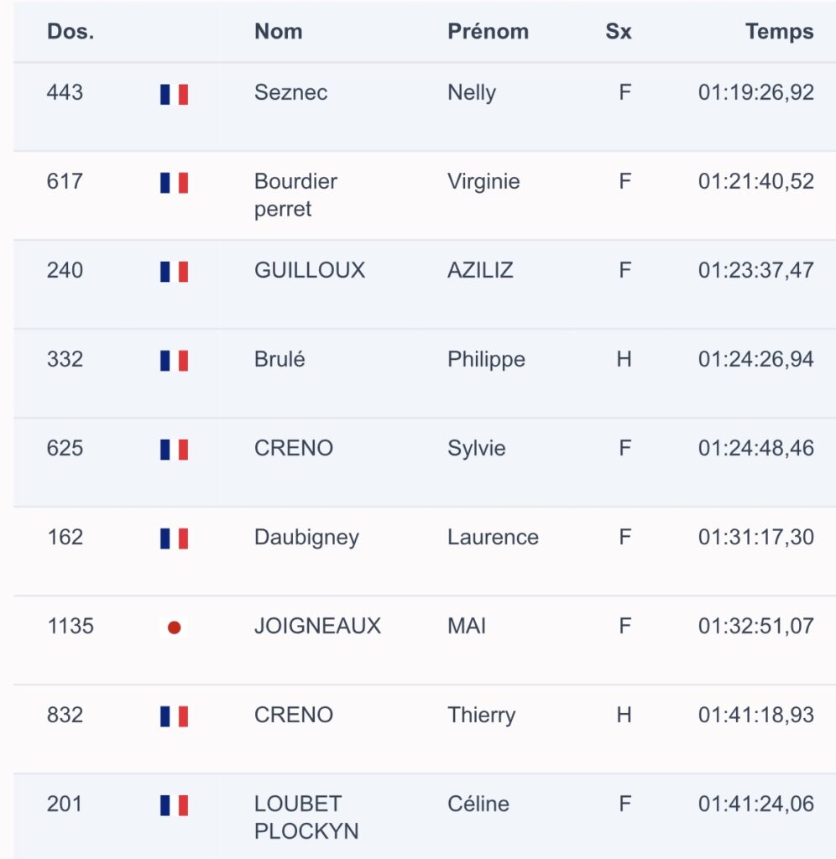
Task: Select bib number 1135
Action: pos(71,626)
